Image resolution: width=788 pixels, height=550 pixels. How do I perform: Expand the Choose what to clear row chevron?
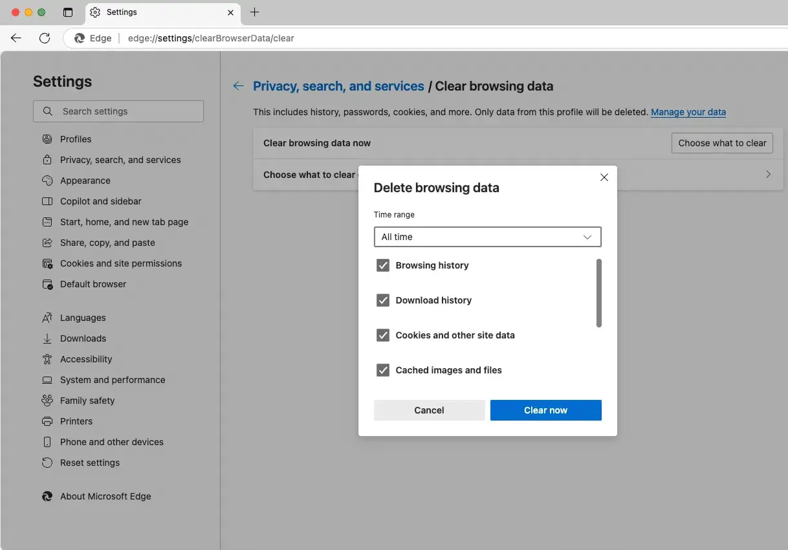[769, 174]
